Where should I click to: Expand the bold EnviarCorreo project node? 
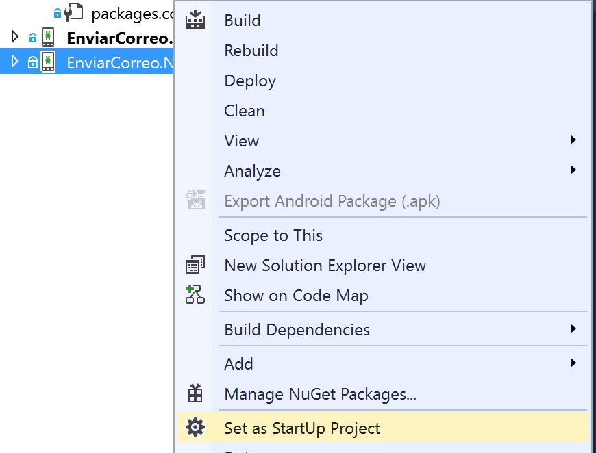[15, 37]
